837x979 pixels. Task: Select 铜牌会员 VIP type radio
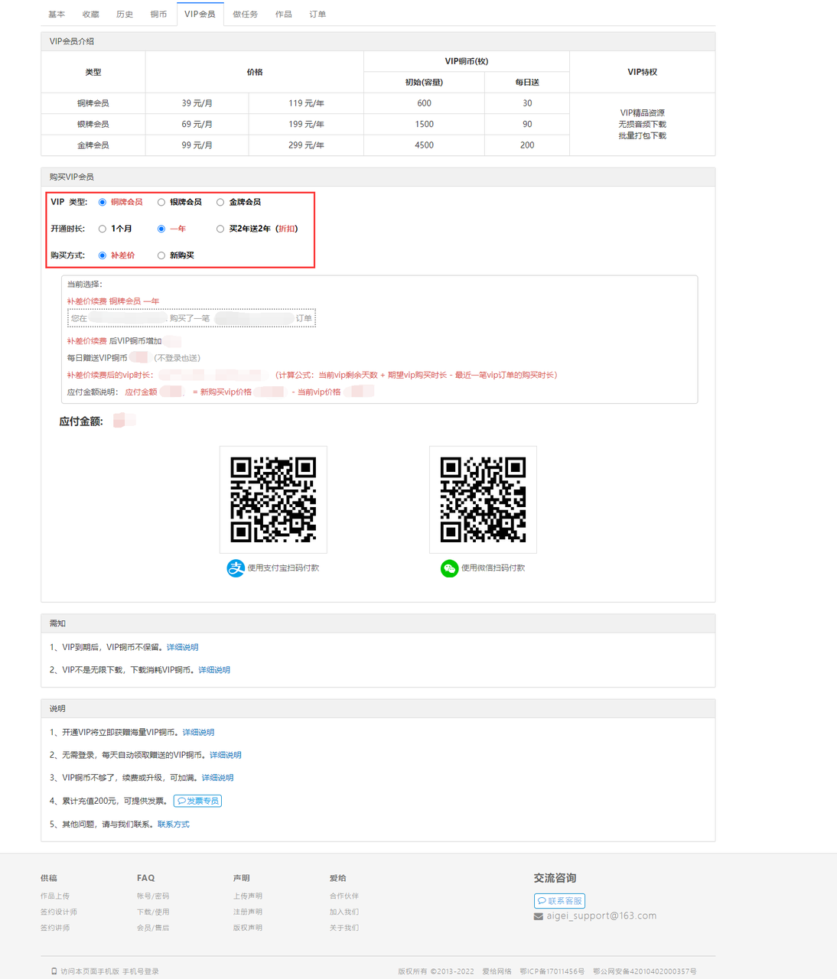103,202
